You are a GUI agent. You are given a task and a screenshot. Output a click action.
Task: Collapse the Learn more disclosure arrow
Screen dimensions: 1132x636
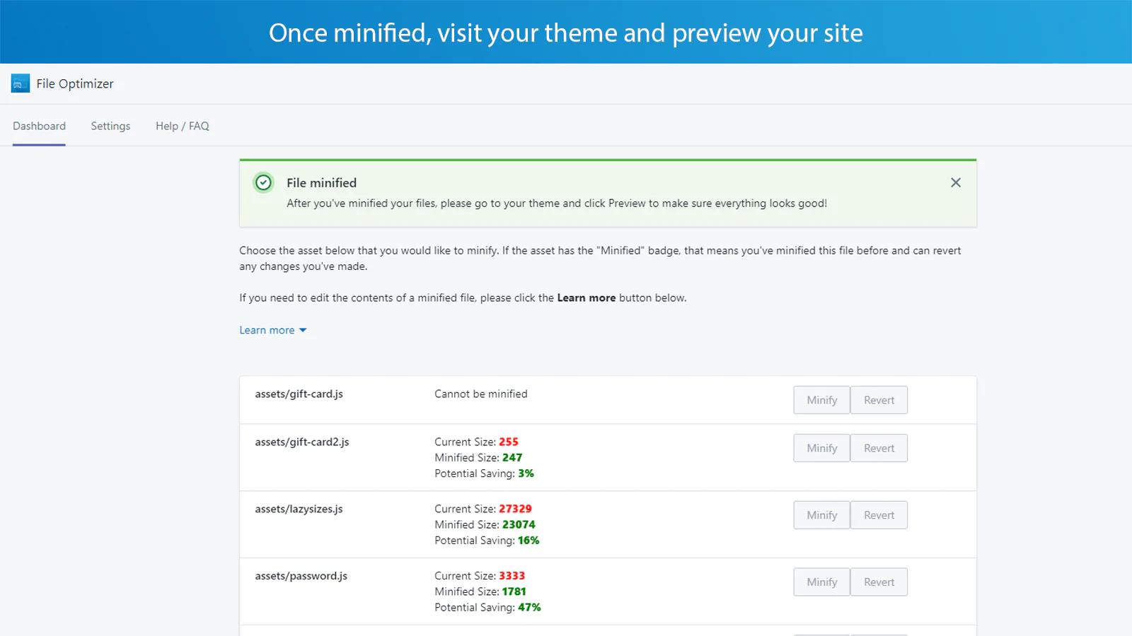tap(303, 329)
